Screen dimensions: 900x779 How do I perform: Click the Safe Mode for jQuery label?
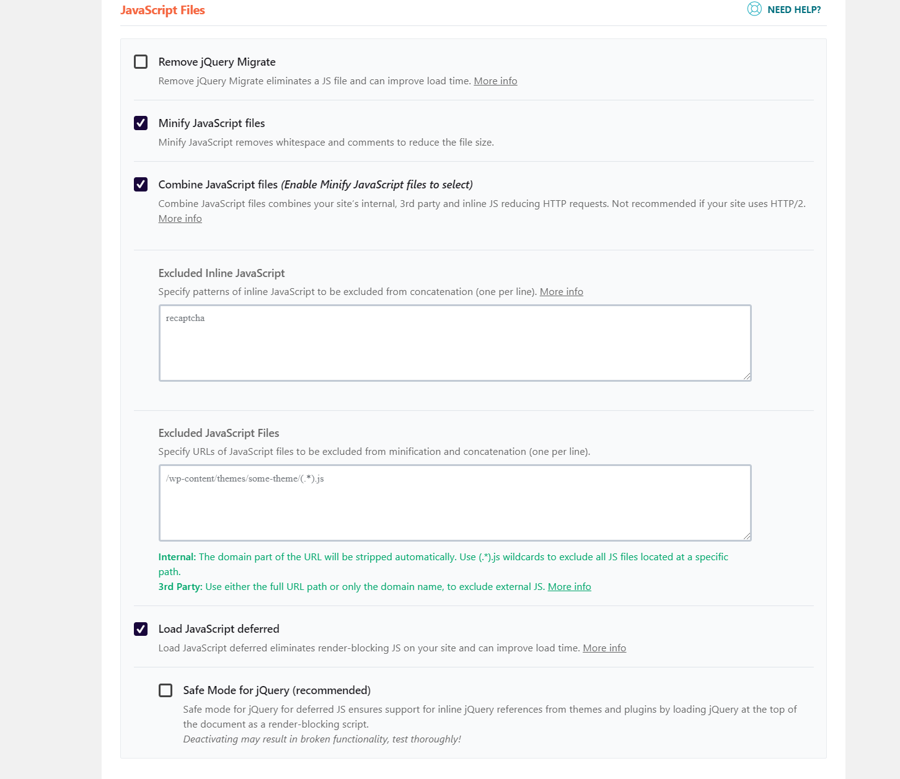[x=276, y=690]
